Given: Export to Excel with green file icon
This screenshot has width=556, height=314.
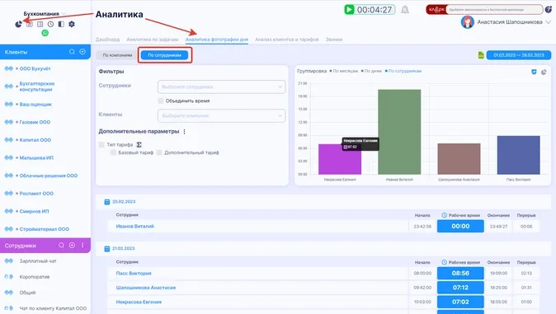Looking at the screenshot, I should click(481, 55).
